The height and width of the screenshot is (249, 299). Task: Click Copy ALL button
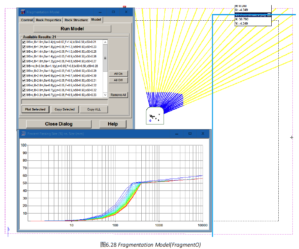click(94, 109)
